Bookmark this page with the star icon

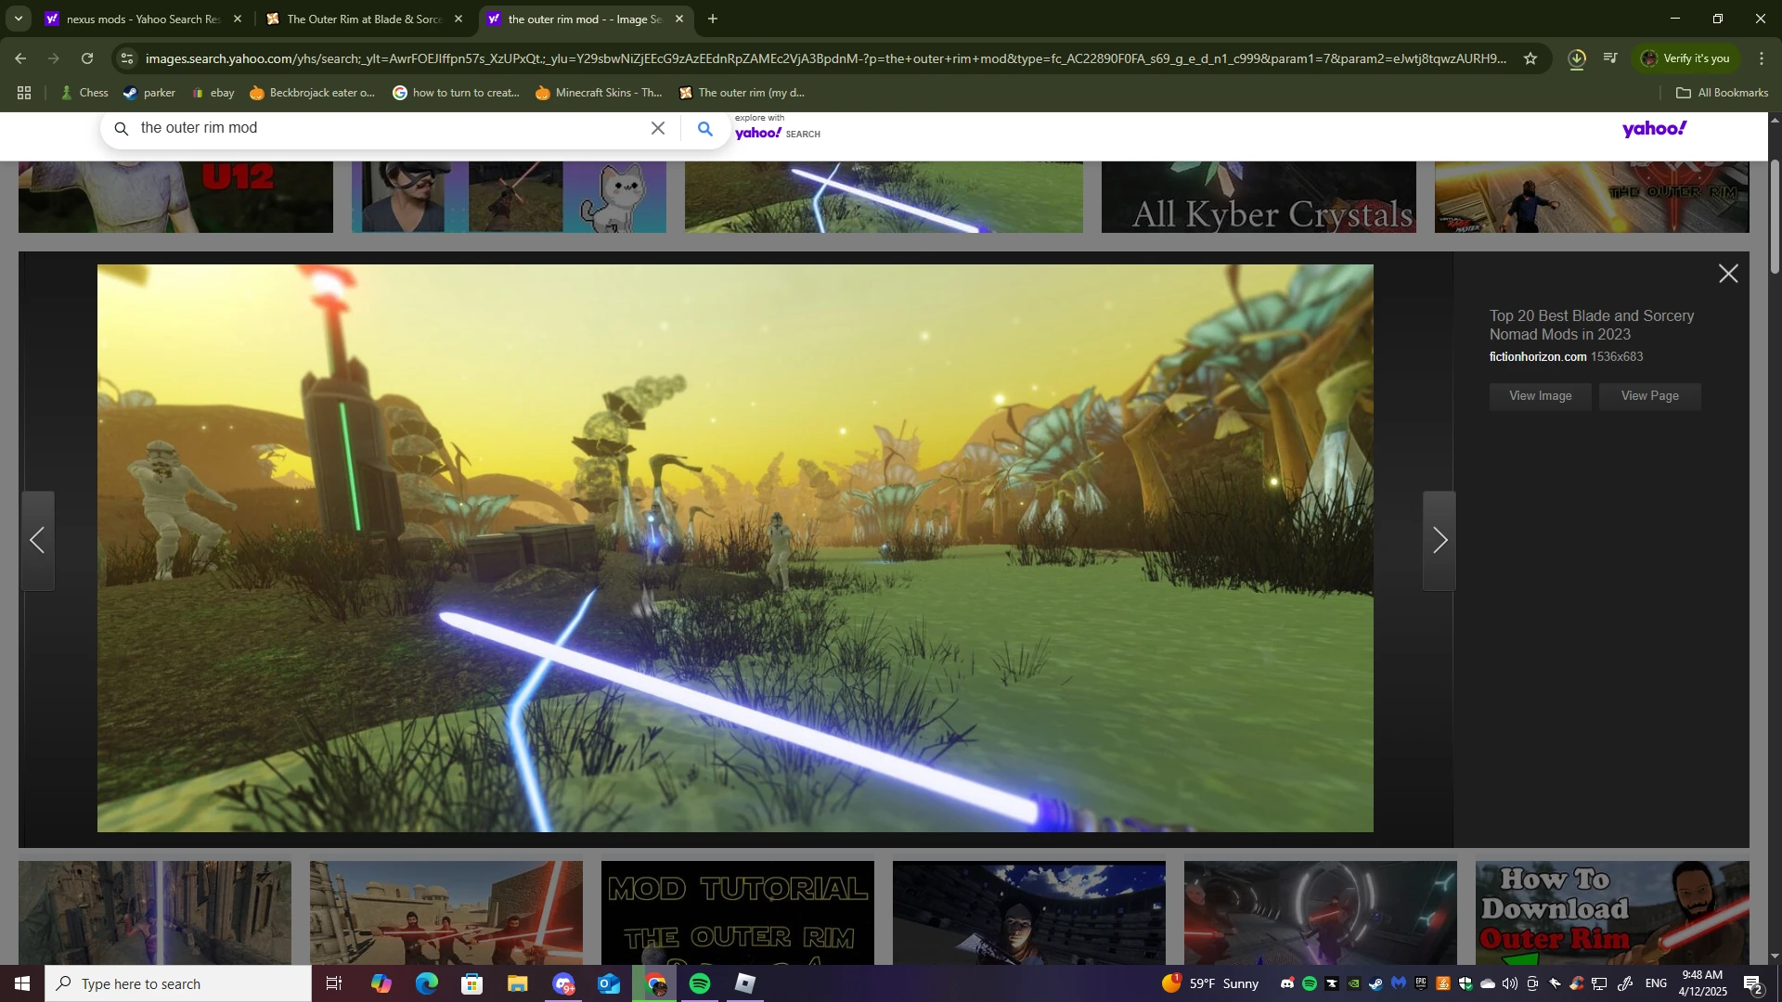coord(1530,58)
